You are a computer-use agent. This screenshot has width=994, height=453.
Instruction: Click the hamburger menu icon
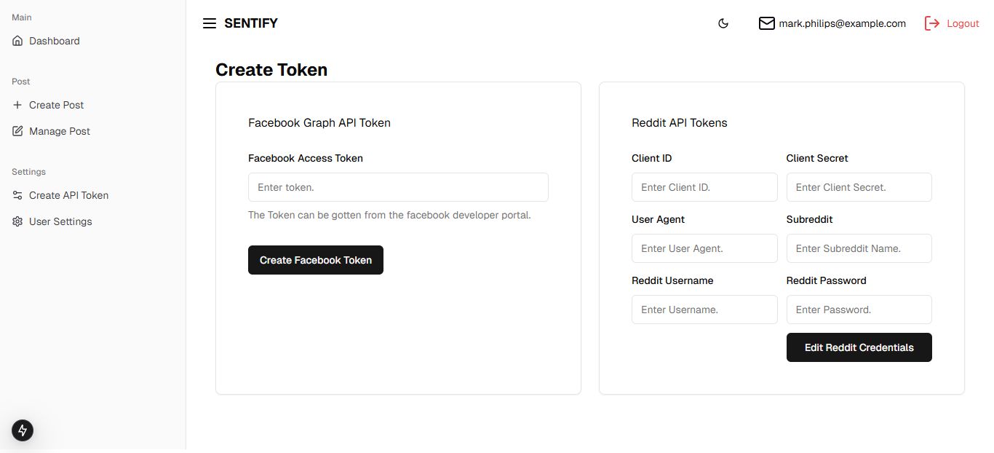click(210, 23)
